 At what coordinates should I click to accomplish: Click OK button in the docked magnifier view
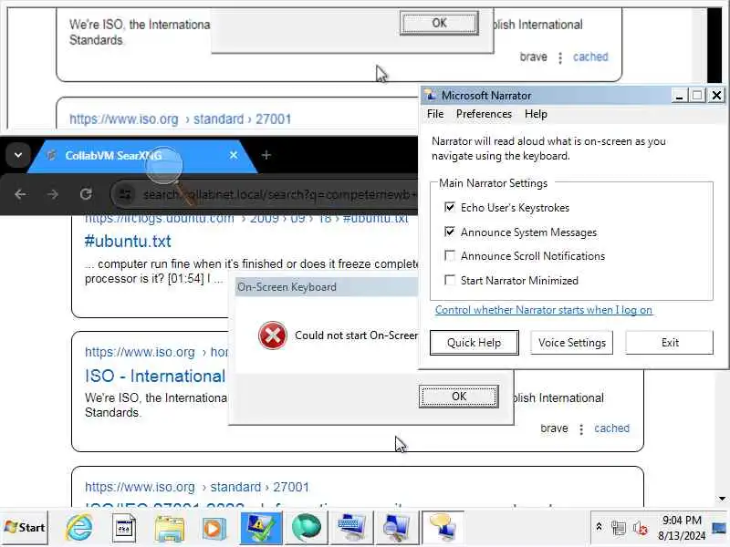[439, 24]
